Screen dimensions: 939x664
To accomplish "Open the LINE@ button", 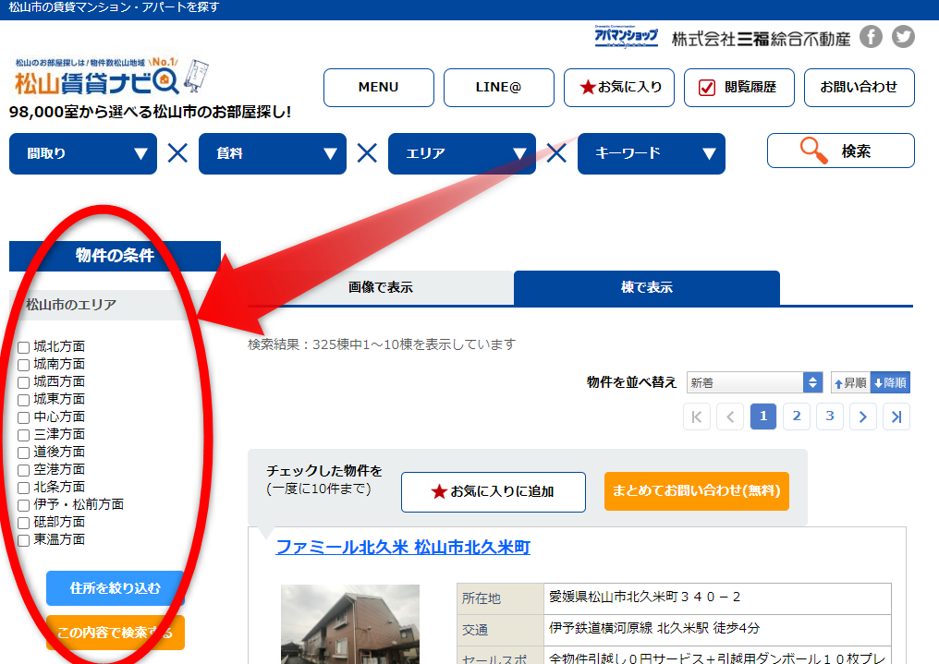I will coord(499,88).
